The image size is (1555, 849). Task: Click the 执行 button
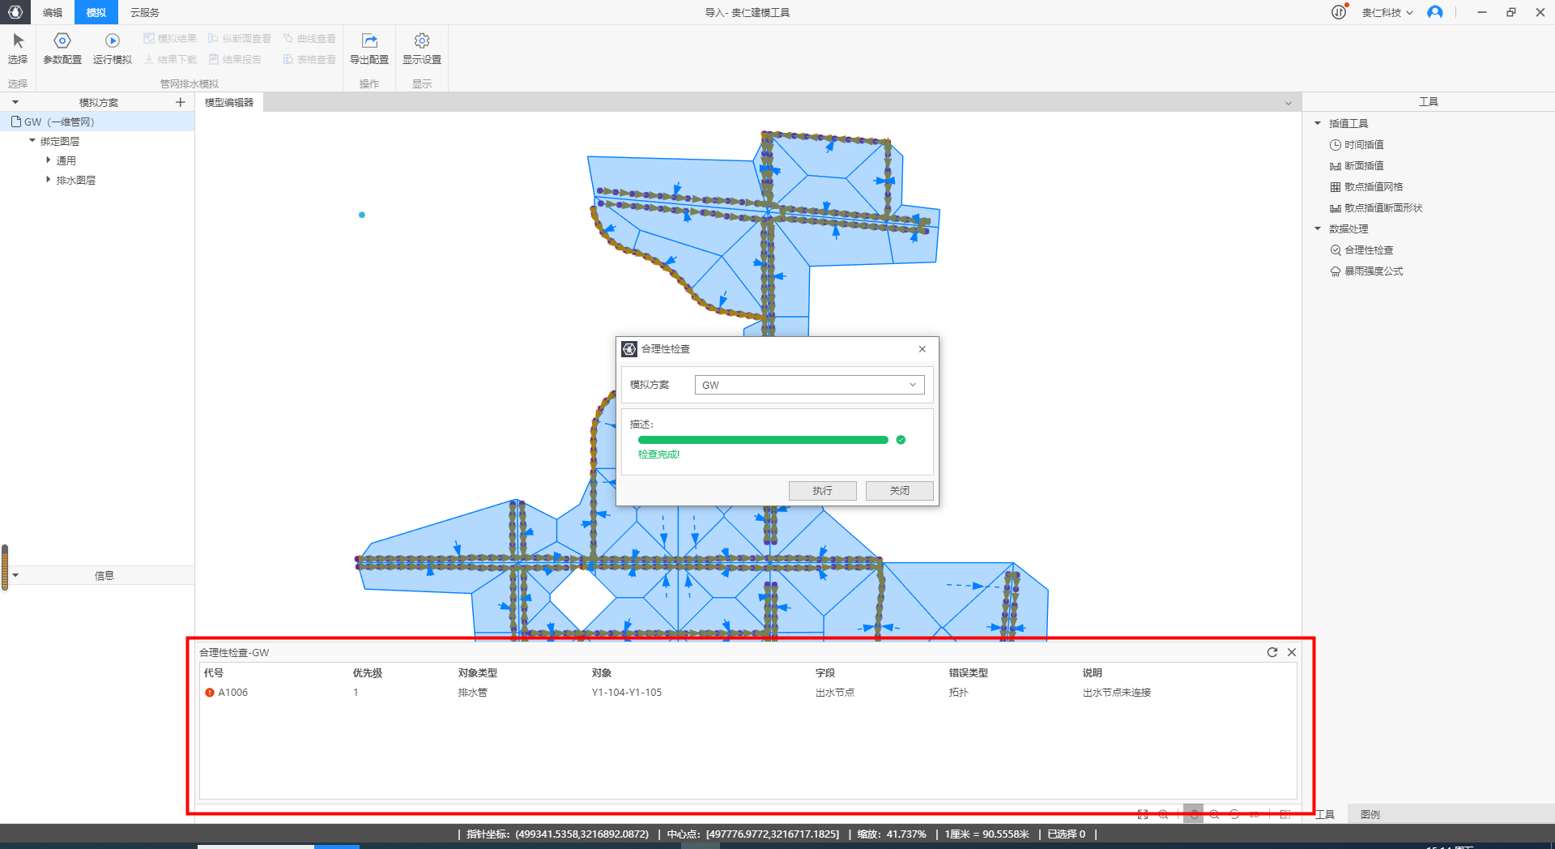(822, 490)
